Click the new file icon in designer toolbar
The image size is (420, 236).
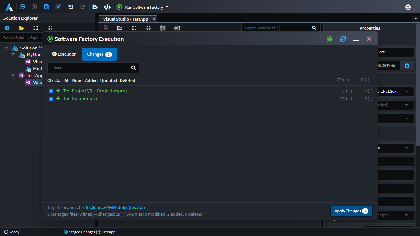106,28
